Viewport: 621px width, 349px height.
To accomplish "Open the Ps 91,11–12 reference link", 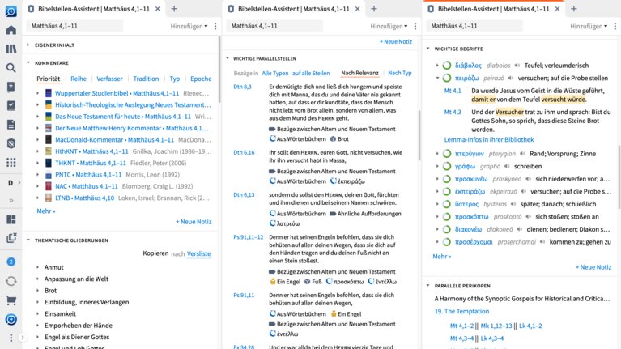I will pos(249,237).
